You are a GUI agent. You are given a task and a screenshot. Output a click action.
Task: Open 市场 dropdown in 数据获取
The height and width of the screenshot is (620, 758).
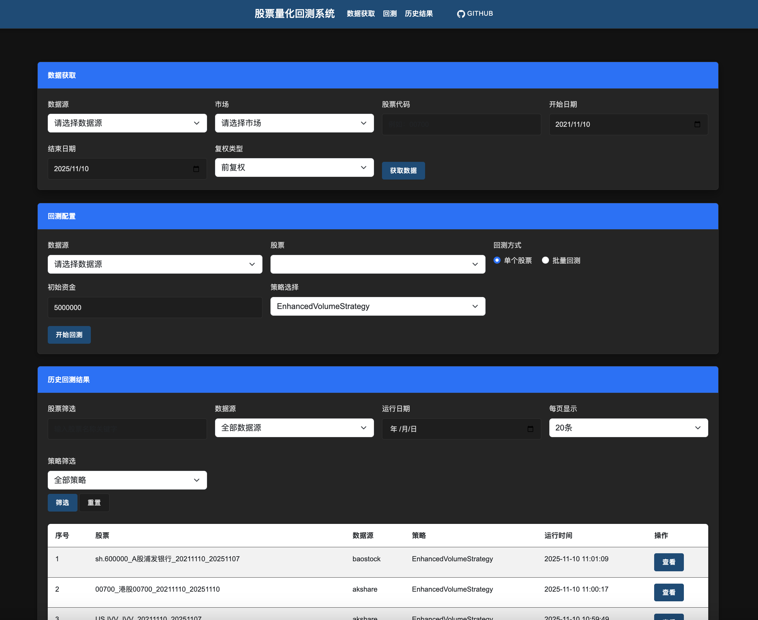pyautogui.click(x=294, y=123)
